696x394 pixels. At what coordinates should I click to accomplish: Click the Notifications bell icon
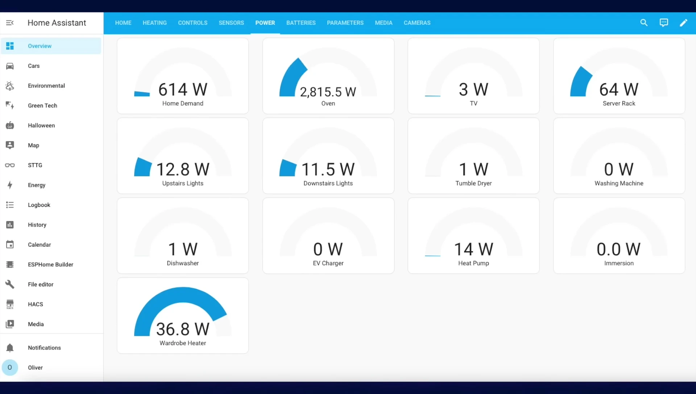pyautogui.click(x=10, y=348)
